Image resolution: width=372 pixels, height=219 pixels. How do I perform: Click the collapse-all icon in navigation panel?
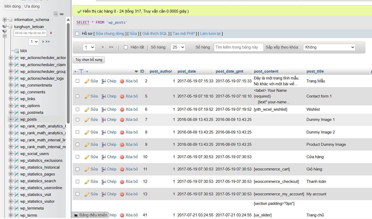(x=56, y=14)
